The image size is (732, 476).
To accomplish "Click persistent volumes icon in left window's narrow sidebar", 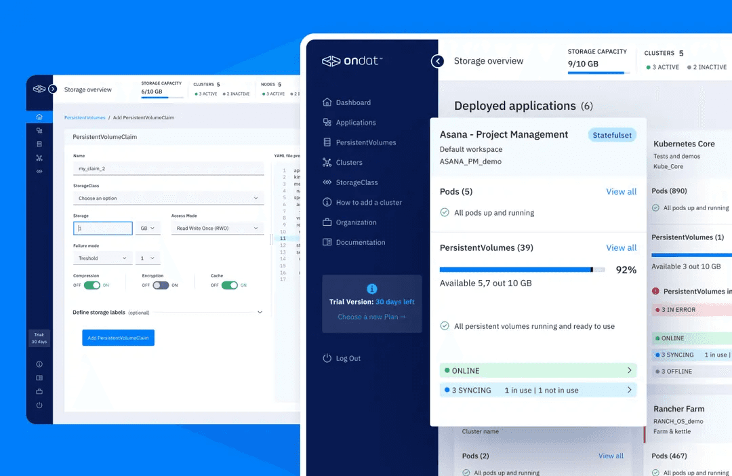I will click(x=39, y=144).
